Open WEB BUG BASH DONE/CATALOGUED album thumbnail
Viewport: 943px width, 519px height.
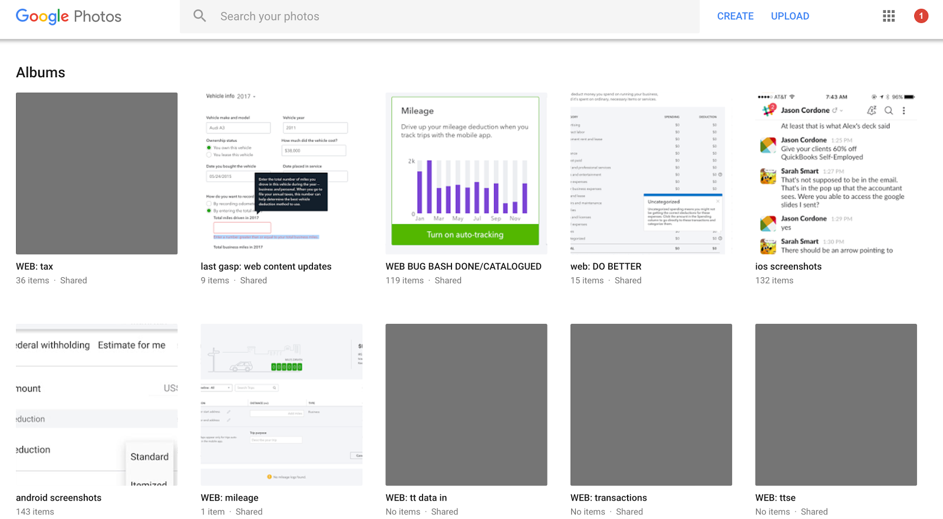coord(466,173)
